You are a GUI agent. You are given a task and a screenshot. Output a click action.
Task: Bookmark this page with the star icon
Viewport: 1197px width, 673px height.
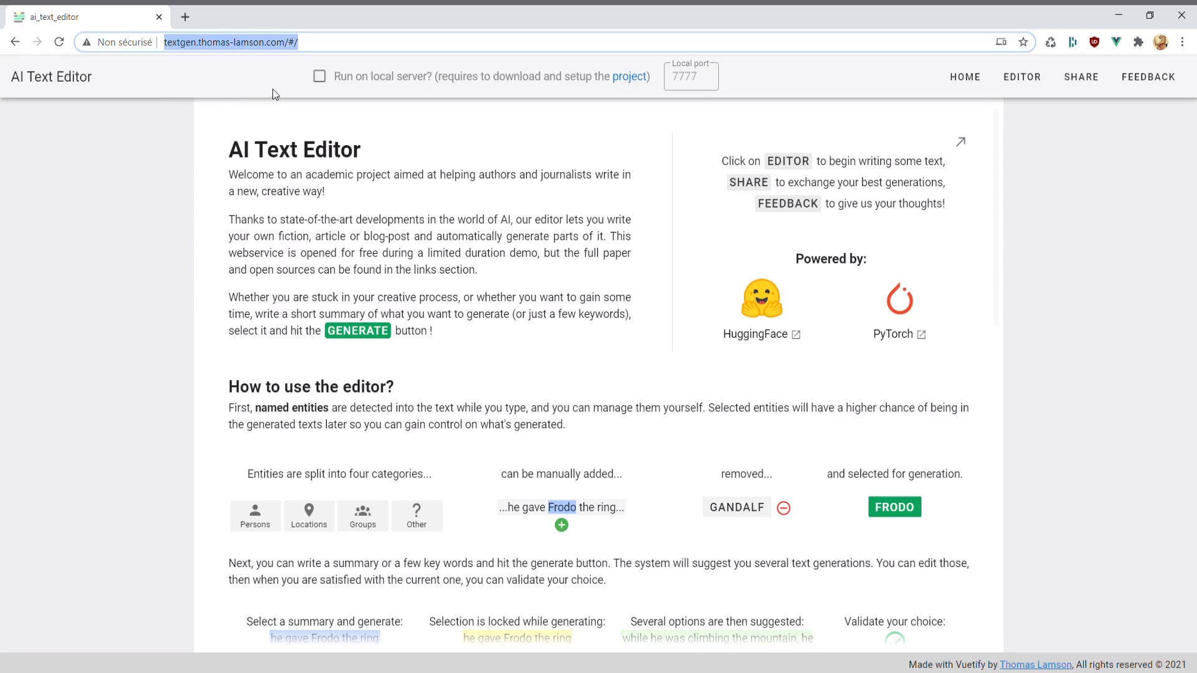point(1023,42)
